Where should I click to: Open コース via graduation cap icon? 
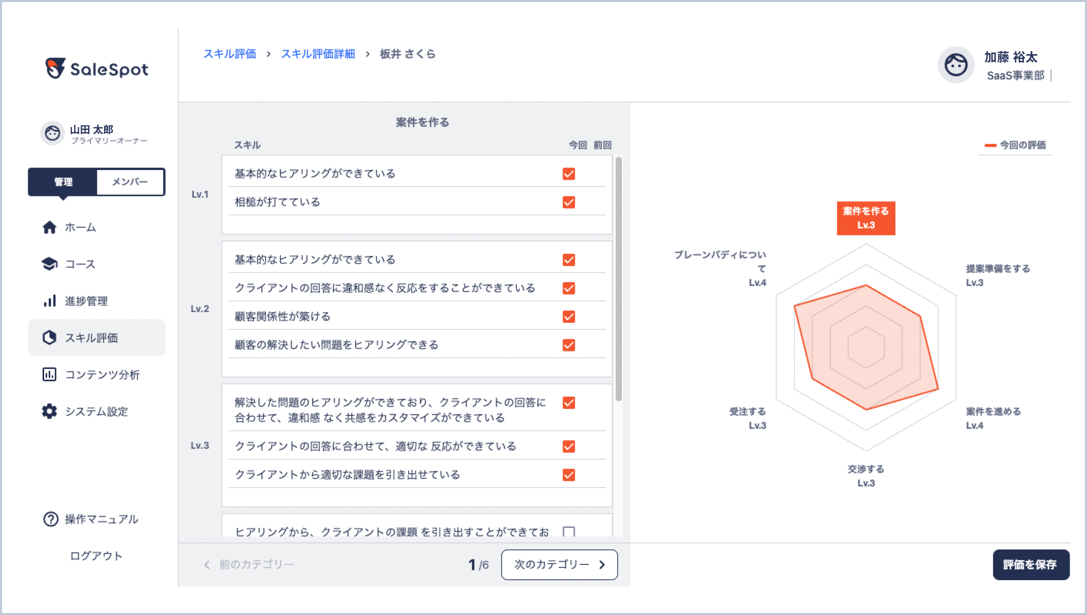coord(49,264)
